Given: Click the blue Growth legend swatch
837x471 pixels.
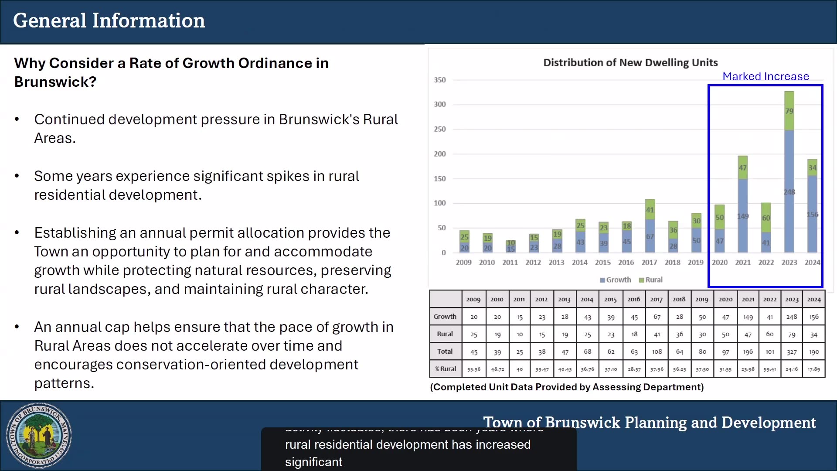Looking at the screenshot, I should click(602, 280).
